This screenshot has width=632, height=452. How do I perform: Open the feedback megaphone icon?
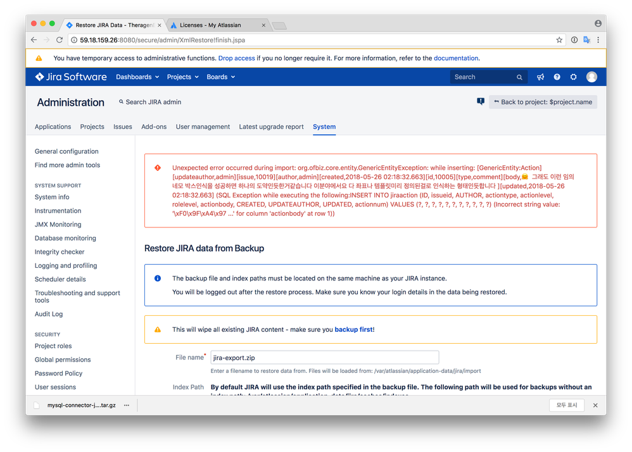[x=541, y=77]
